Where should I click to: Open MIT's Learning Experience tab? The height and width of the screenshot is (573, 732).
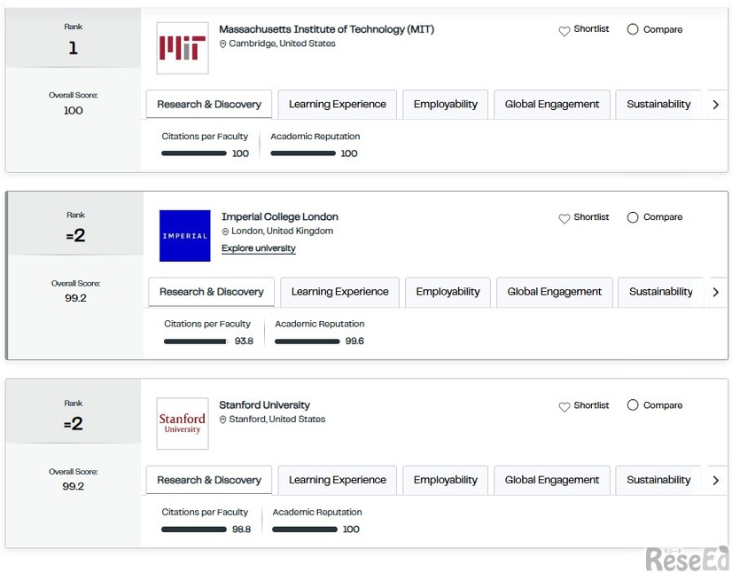(337, 105)
